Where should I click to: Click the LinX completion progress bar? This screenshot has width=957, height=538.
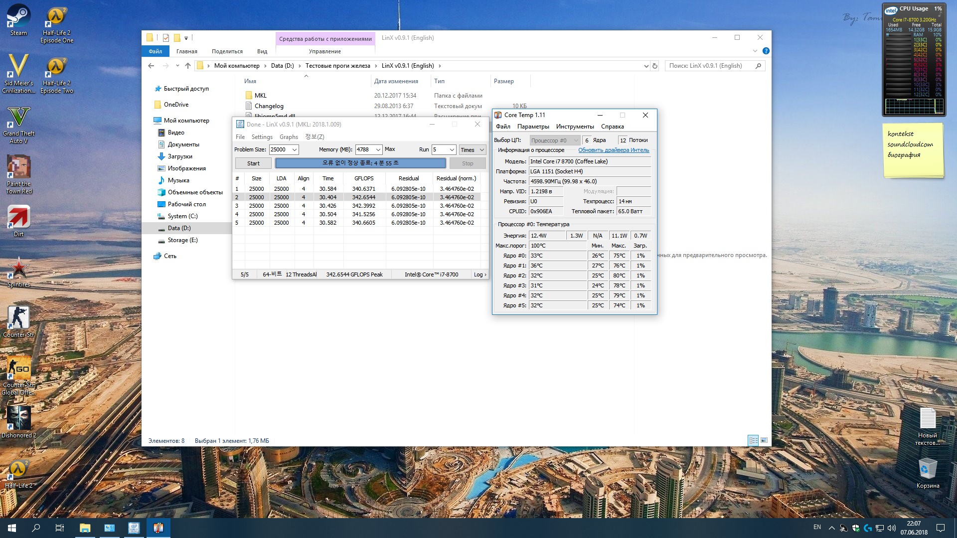coord(360,163)
